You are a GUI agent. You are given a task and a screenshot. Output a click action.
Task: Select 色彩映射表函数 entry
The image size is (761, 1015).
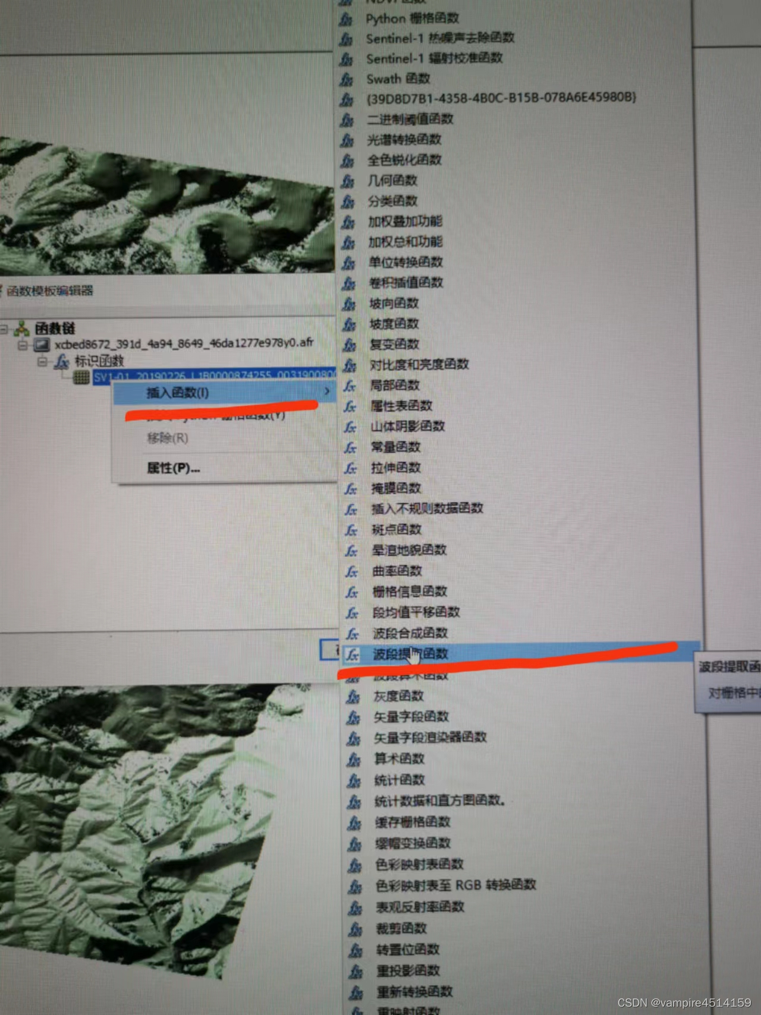(x=419, y=865)
